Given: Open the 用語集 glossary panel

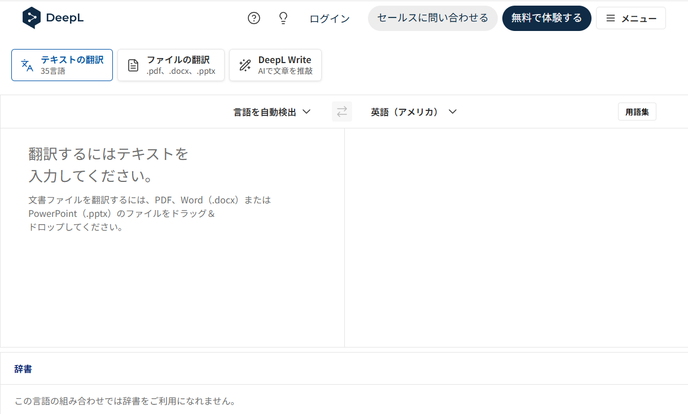Looking at the screenshot, I should coord(637,111).
